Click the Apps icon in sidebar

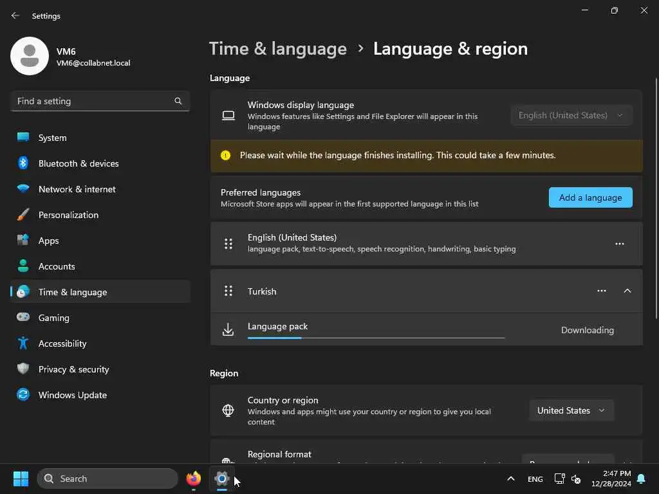pos(23,240)
